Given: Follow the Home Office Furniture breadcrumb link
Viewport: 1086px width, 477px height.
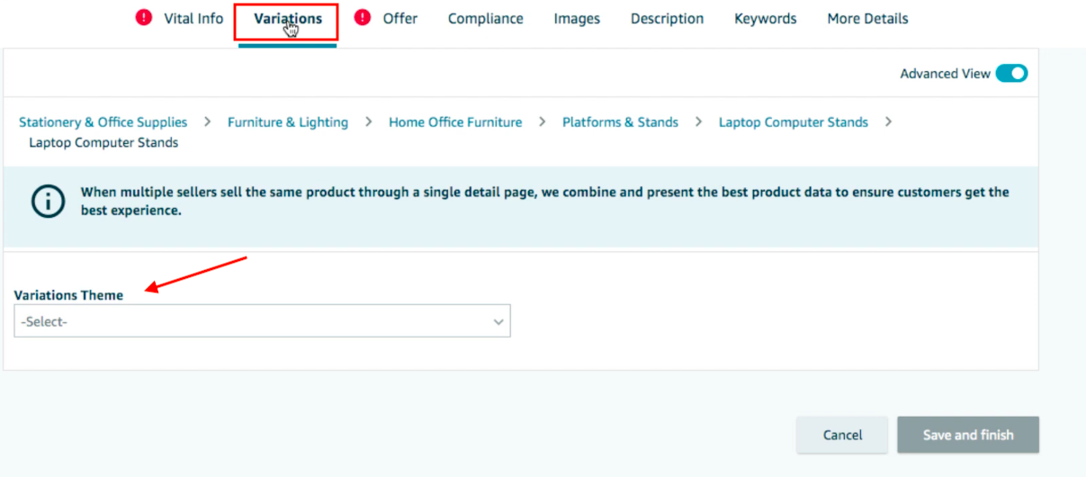Looking at the screenshot, I should tap(455, 121).
